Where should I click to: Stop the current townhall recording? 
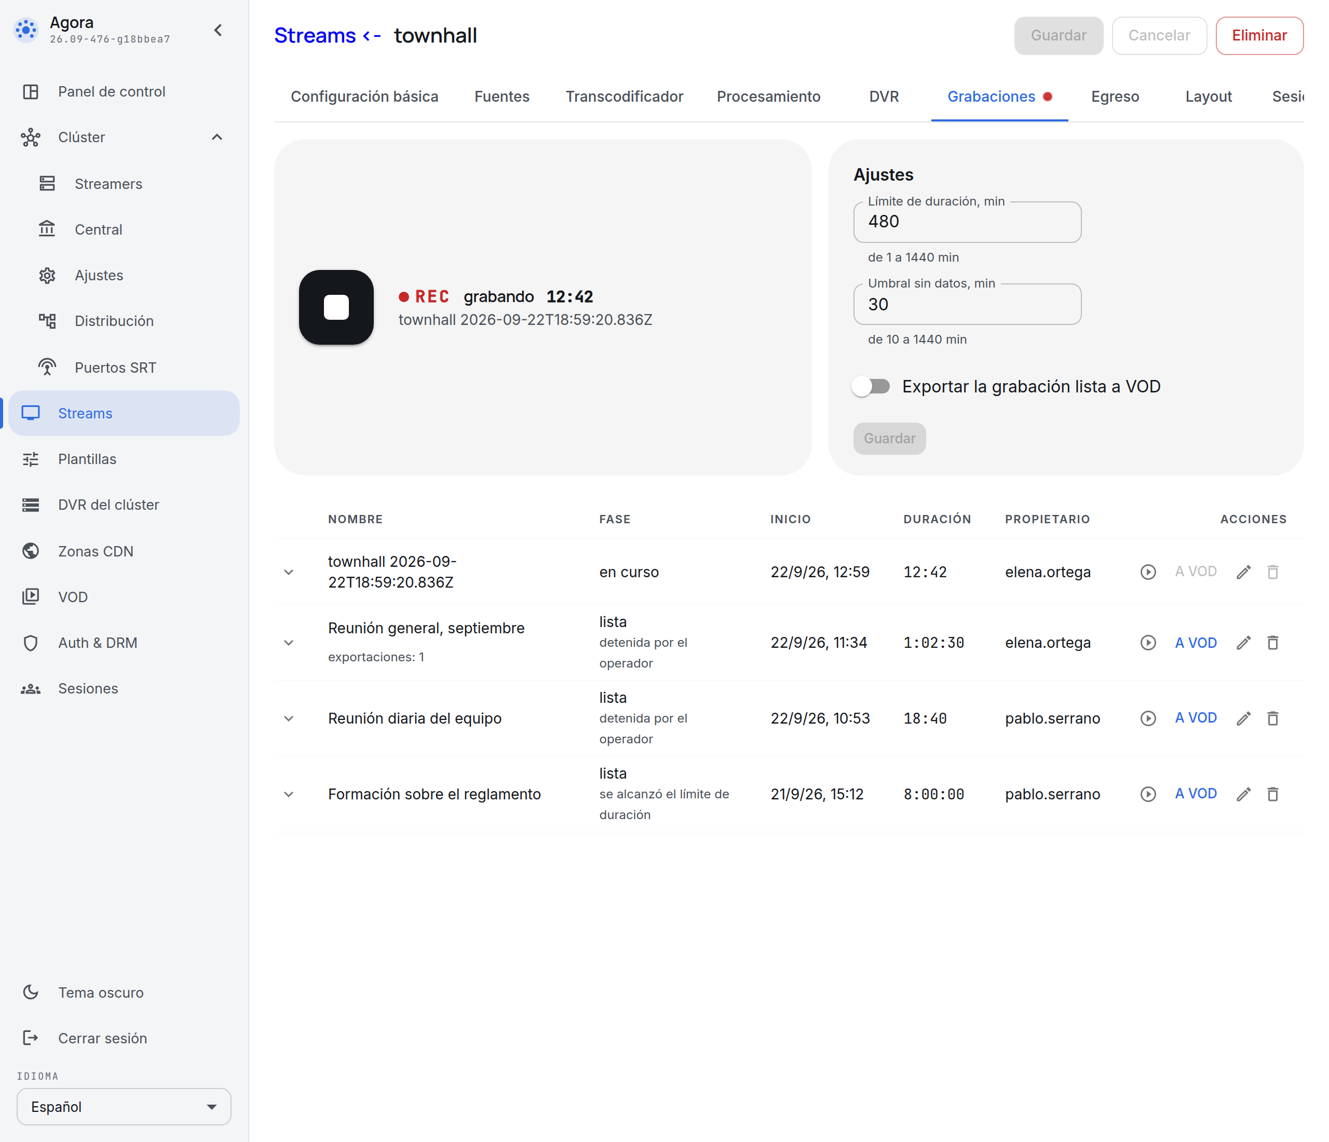[336, 307]
